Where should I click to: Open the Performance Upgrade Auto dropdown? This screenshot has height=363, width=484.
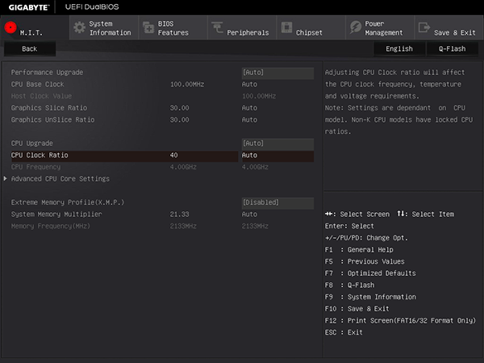point(277,73)
